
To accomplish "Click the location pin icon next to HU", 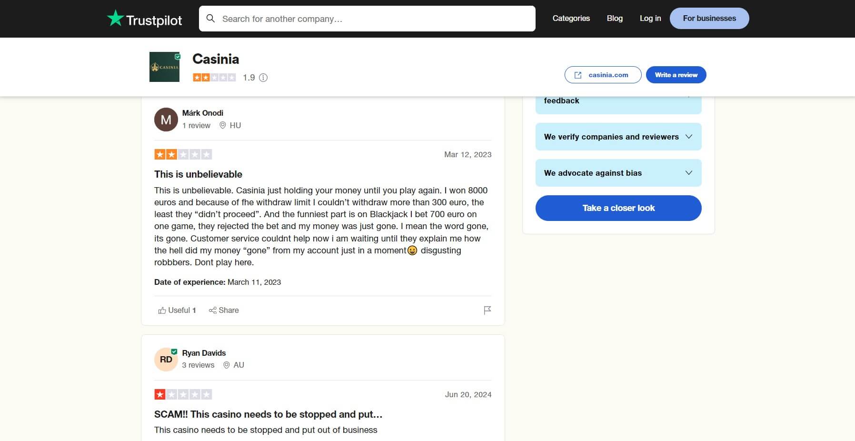I will click(x=223, y=125).
